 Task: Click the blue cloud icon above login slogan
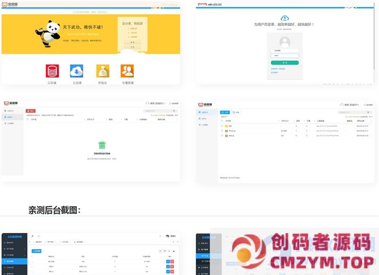[284, 18]
